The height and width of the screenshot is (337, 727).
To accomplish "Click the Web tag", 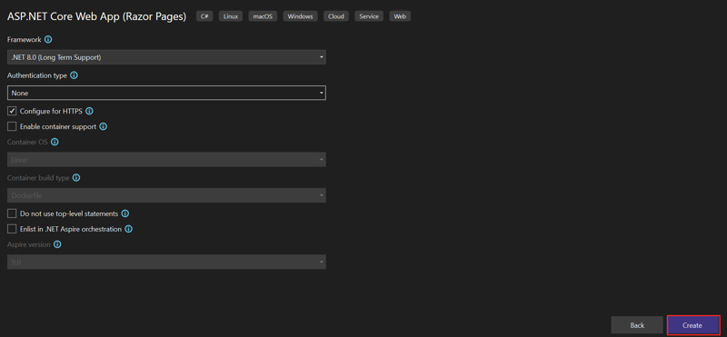I will coord(400,16).
